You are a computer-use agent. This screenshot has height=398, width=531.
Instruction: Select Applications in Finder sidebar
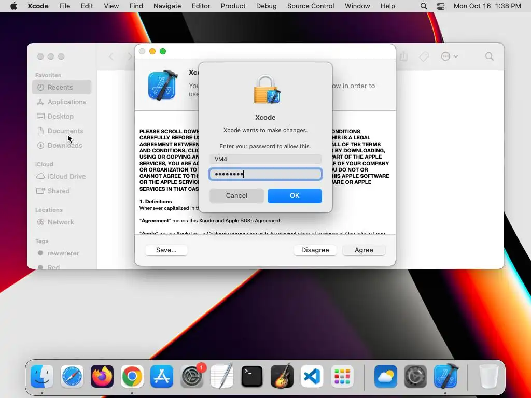(x=62, y=102)
